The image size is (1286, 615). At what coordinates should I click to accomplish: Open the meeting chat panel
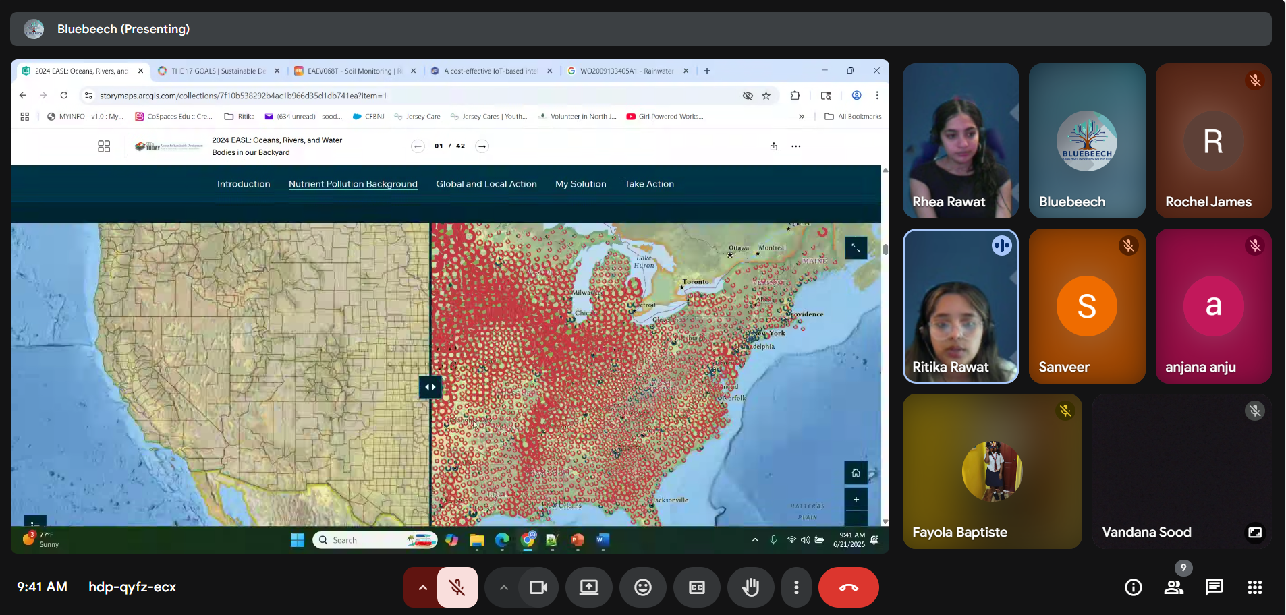point(1214,587)
